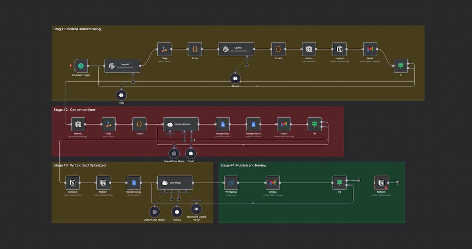This screenshot has height=249, width=472.
Task: Click The Writer agent node
Action: click(175, 183)
